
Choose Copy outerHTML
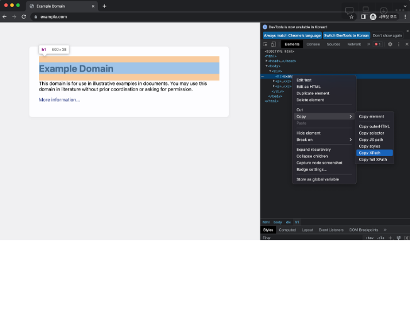tap(374, 126)
